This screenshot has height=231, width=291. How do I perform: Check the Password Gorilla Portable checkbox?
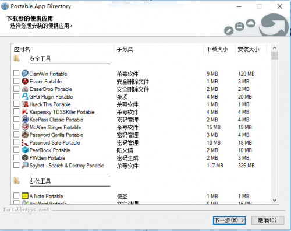pos(16,135)
